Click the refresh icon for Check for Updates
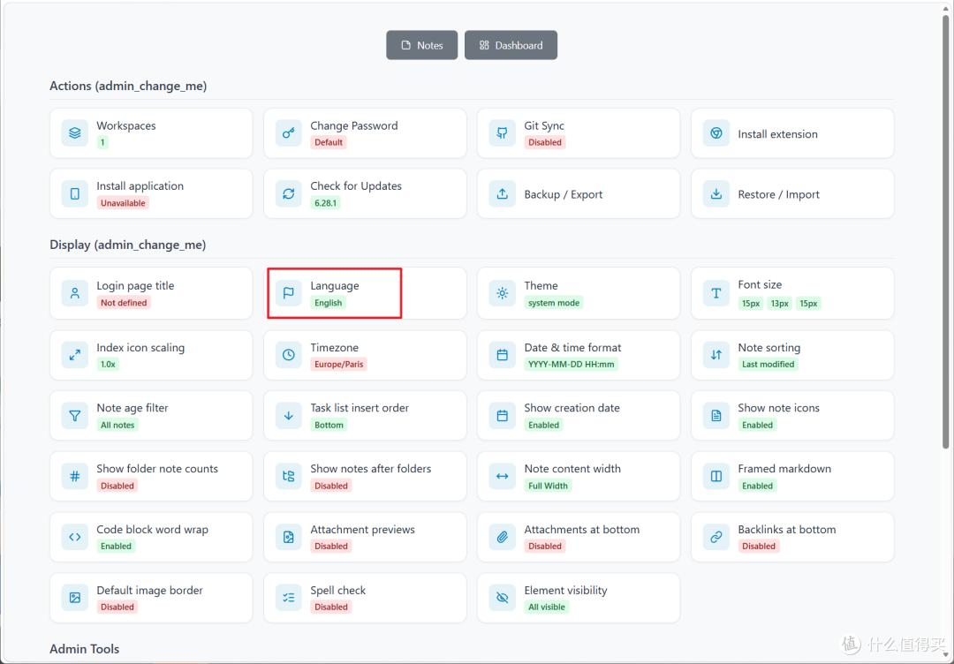This screenshot has height=664, width=954. pyautogui.click(x=288, y=194)
